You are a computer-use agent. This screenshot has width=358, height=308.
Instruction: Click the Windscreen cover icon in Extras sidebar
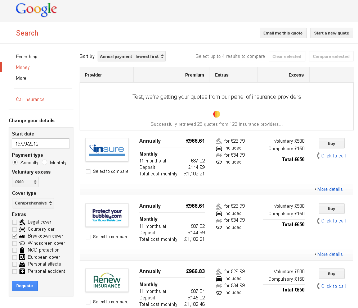point(22,243)
